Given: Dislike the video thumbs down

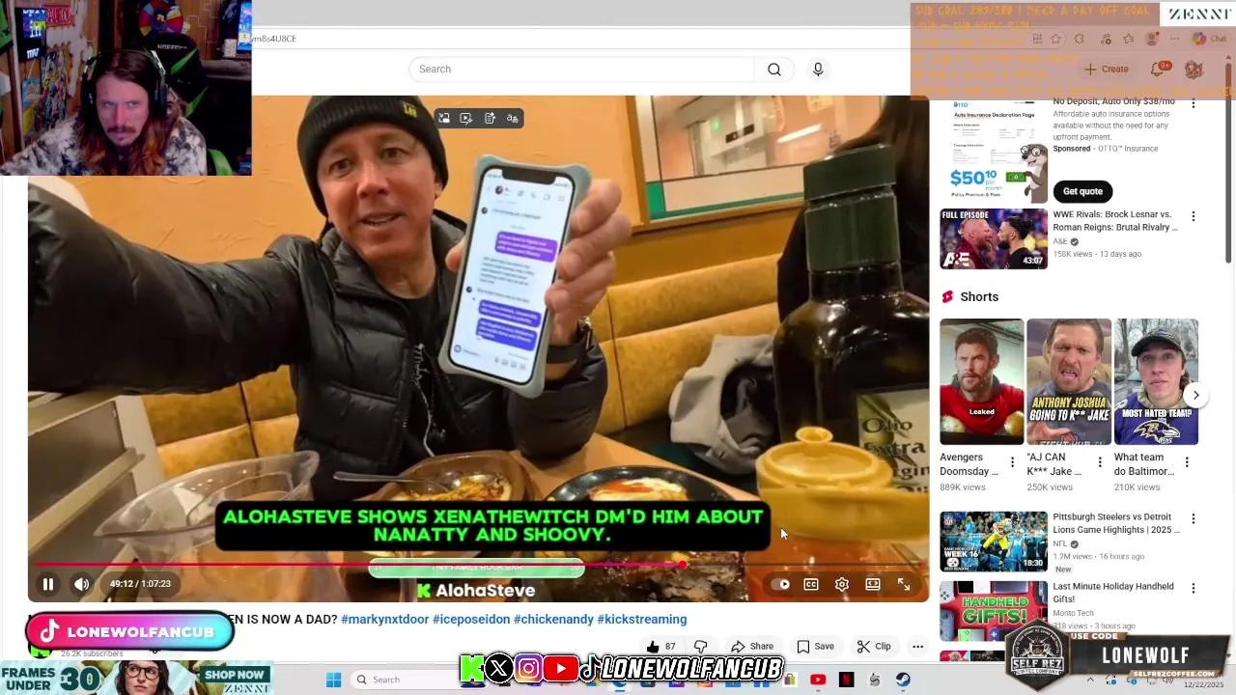Looking at the screenshot, I should pos(701,647).
